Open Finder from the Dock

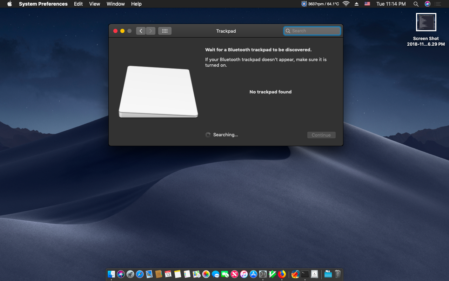coord(112,274)
